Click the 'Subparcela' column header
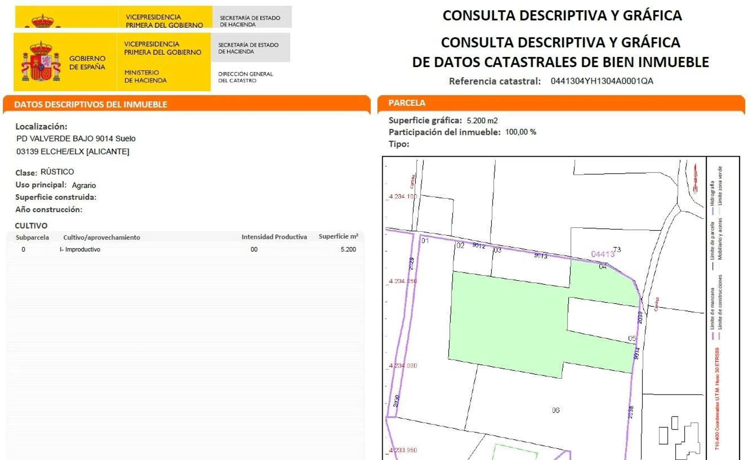This screenshot has width=749, height=460. click(x=32, y=237)
